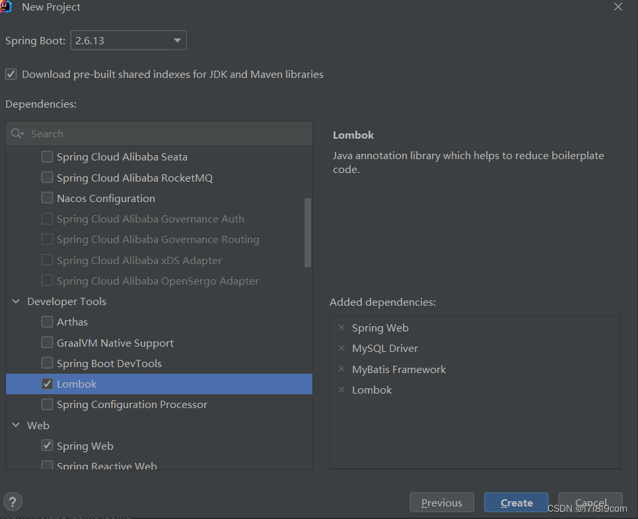Check Spring Cloud Alibaba RocketMQ
The height and width of the screenshot is (519, 638).
click(47, 178)
